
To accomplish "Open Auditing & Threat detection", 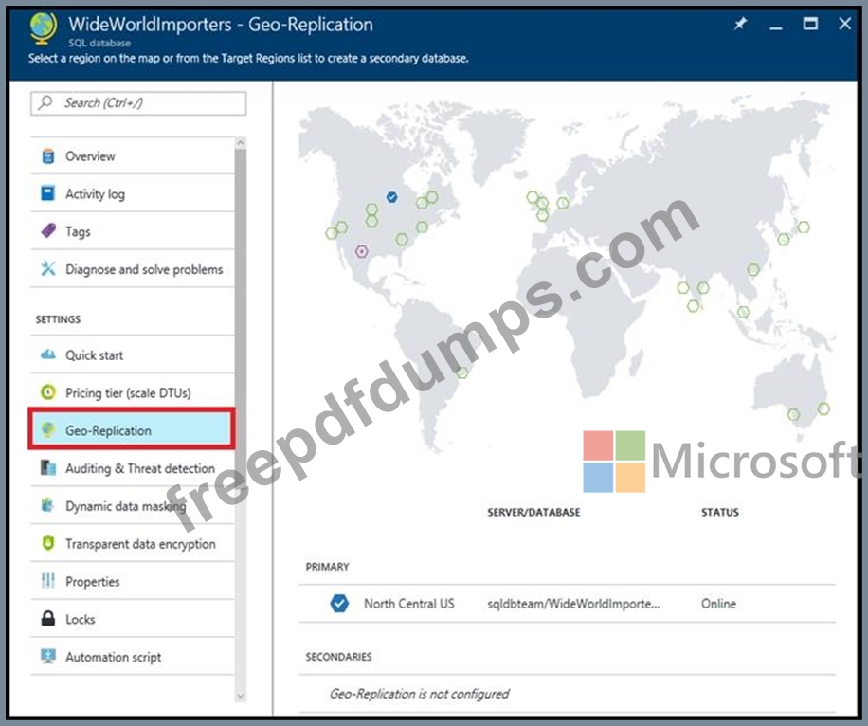I will [133, 468].
